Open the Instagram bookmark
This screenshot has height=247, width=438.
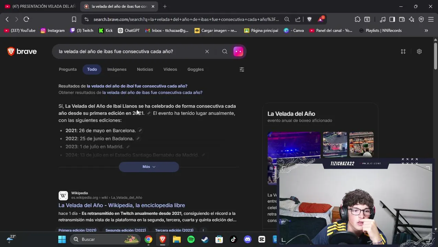pyautogui.click(x=53, y=31)
